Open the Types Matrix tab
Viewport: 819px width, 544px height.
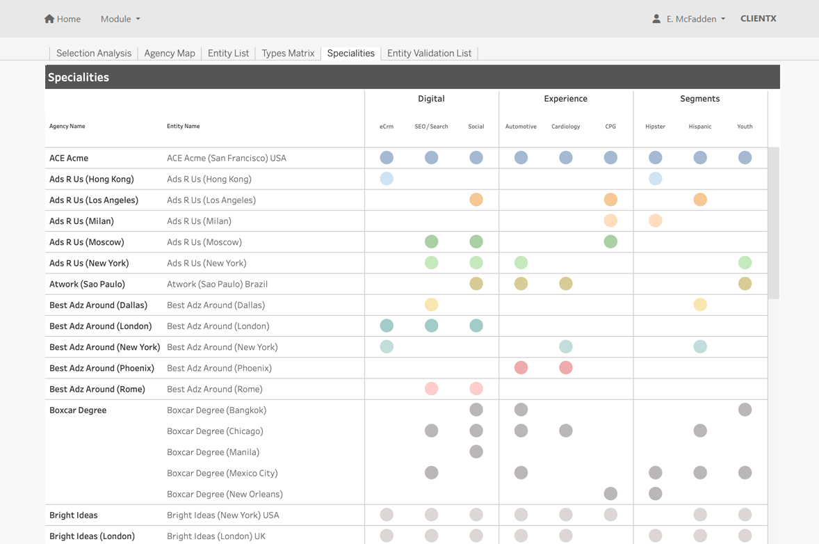pyautogui.click(x=288, y=53)
